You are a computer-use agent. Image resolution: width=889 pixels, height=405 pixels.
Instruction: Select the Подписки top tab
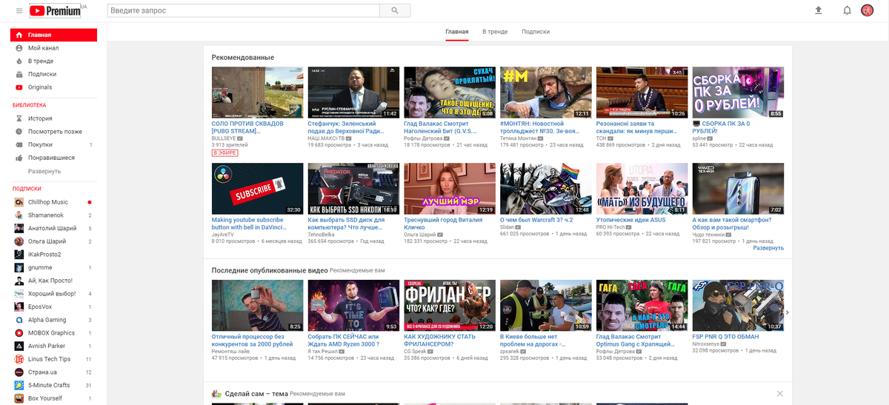[536, 32]
